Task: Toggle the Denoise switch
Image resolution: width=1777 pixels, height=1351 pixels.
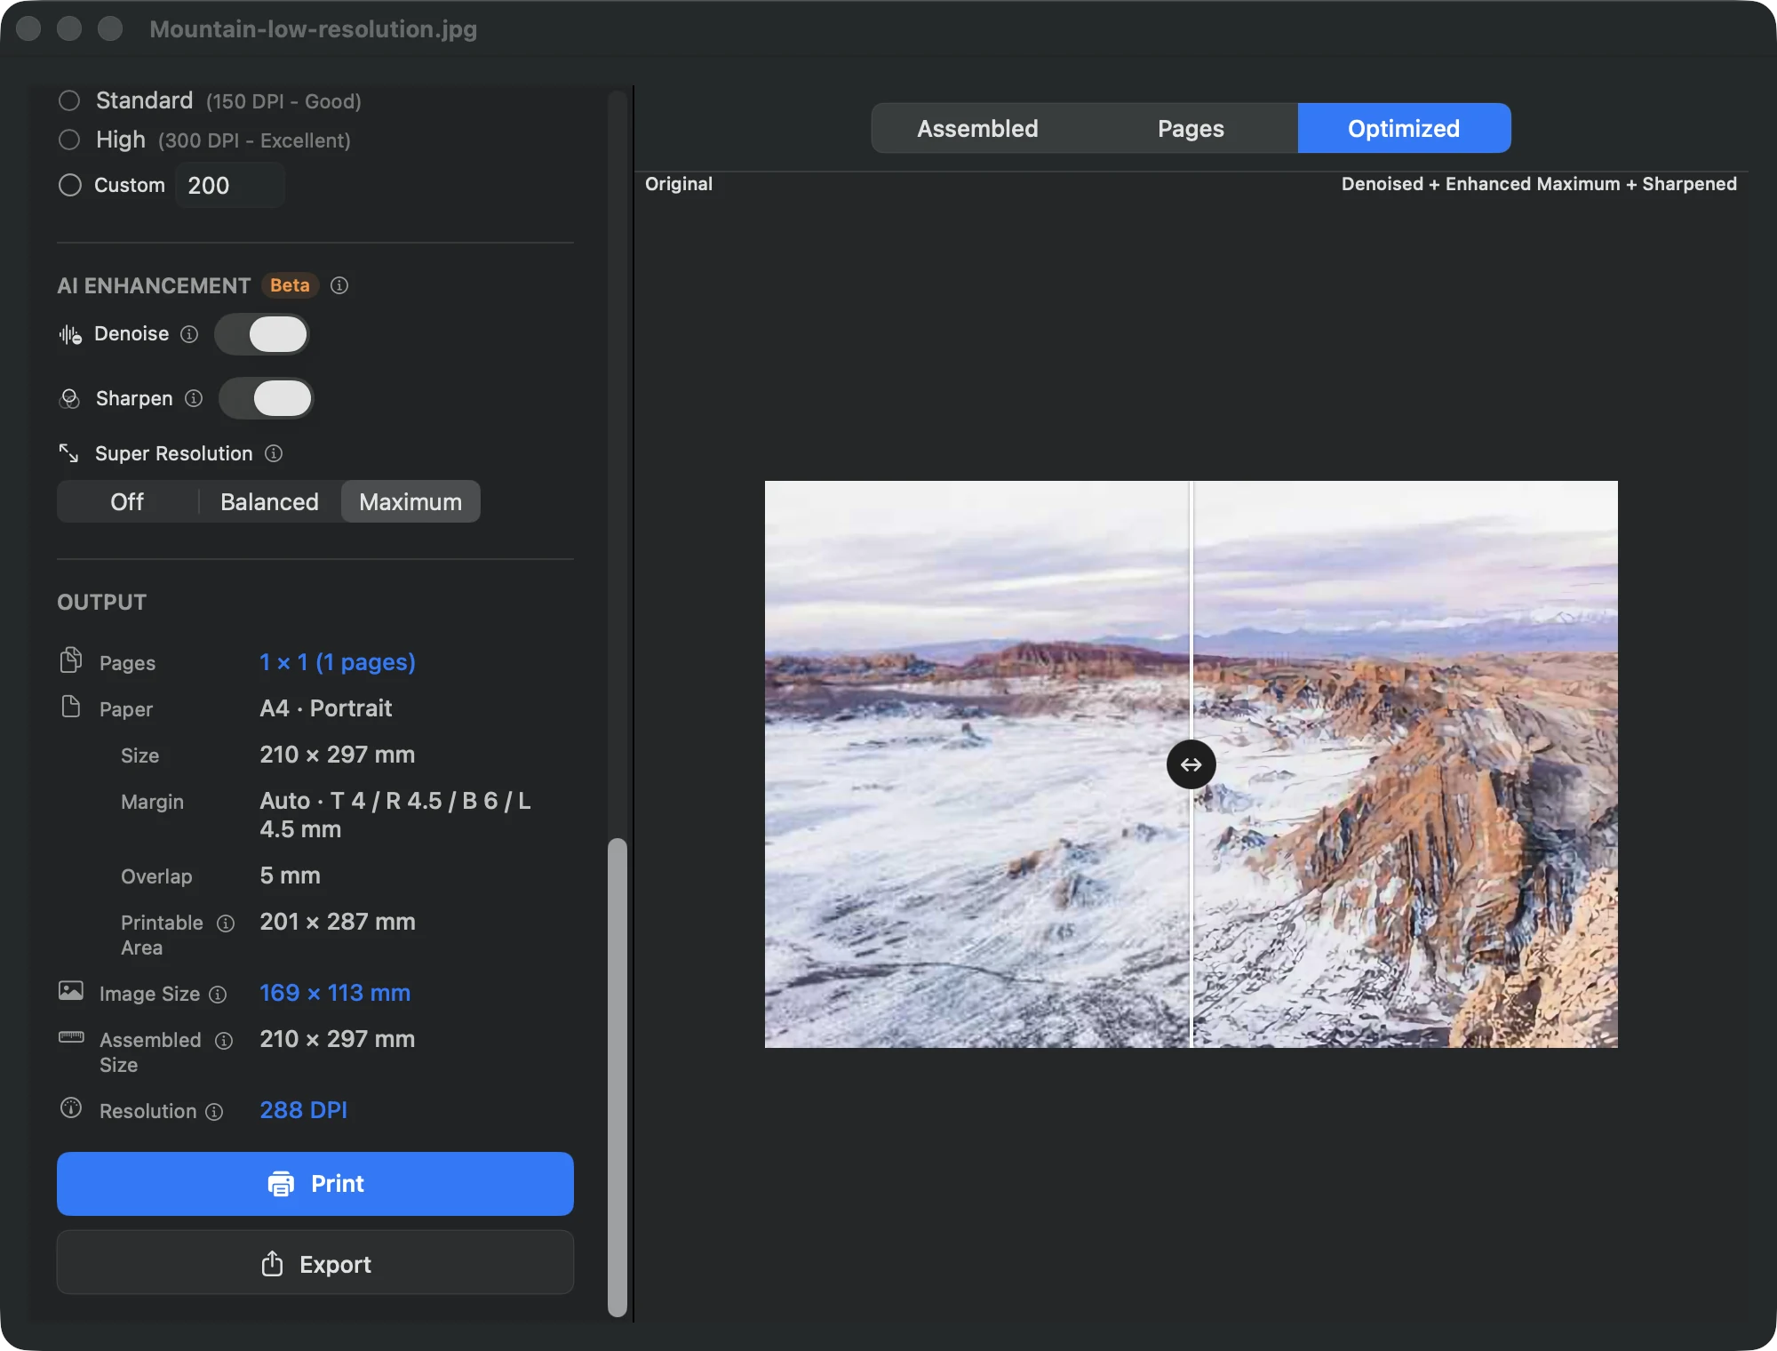Action: pyautogui.click(x=262, y=334)
